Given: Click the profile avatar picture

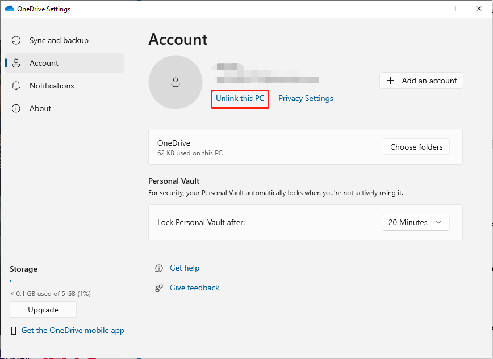Looking at the screenshot, I should click(x=176, y=82).
